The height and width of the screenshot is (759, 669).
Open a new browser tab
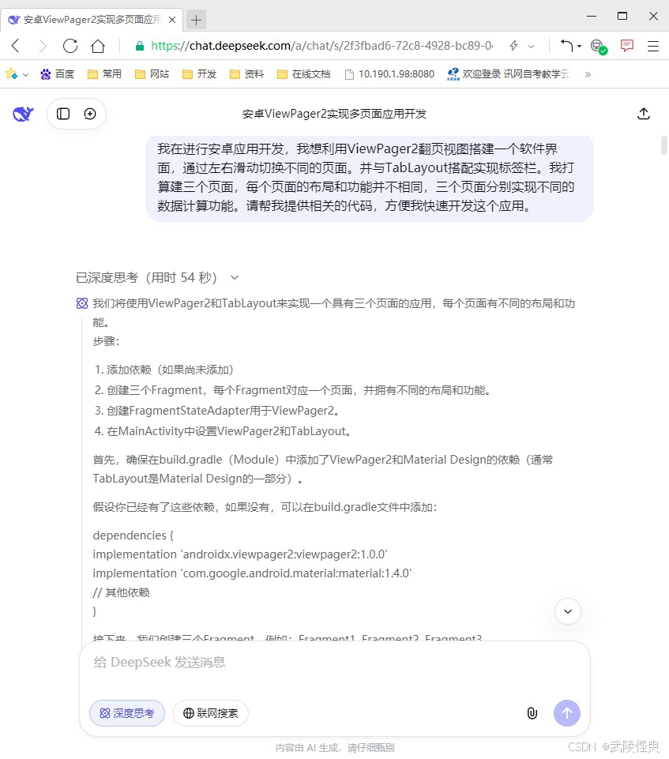tap(196, 20)
